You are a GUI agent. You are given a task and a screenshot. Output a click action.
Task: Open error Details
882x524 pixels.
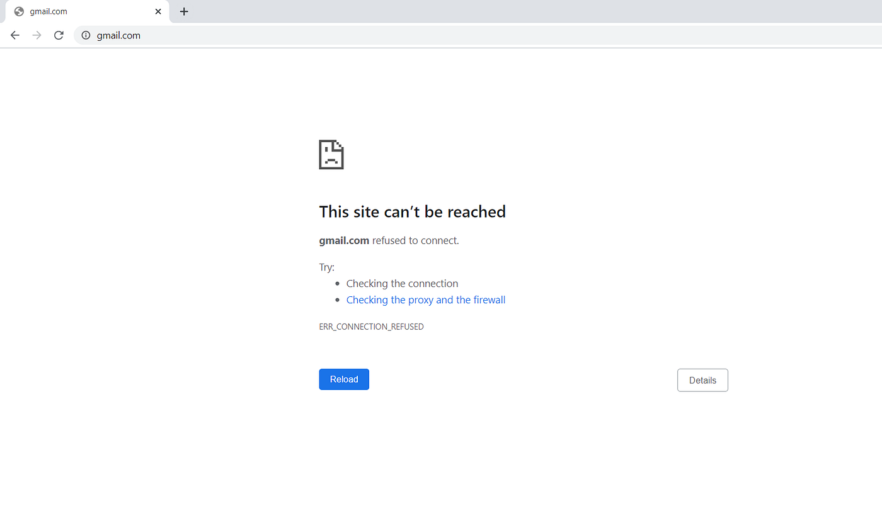(x=702, y=380)
